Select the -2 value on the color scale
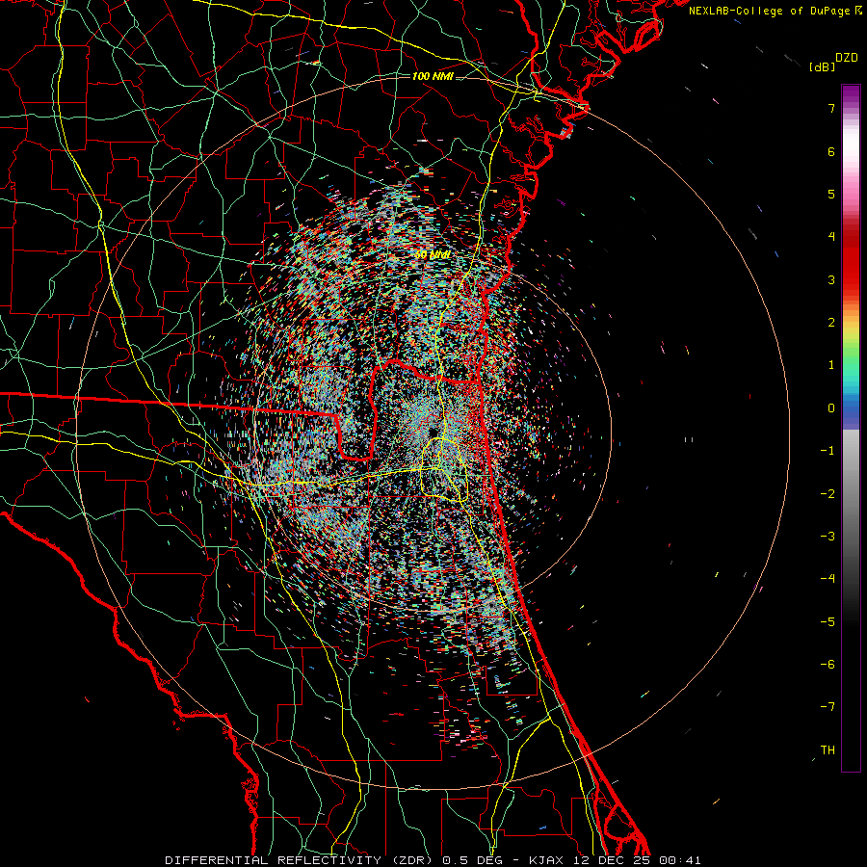The image size is (867, 867). (x=828, y=494)
